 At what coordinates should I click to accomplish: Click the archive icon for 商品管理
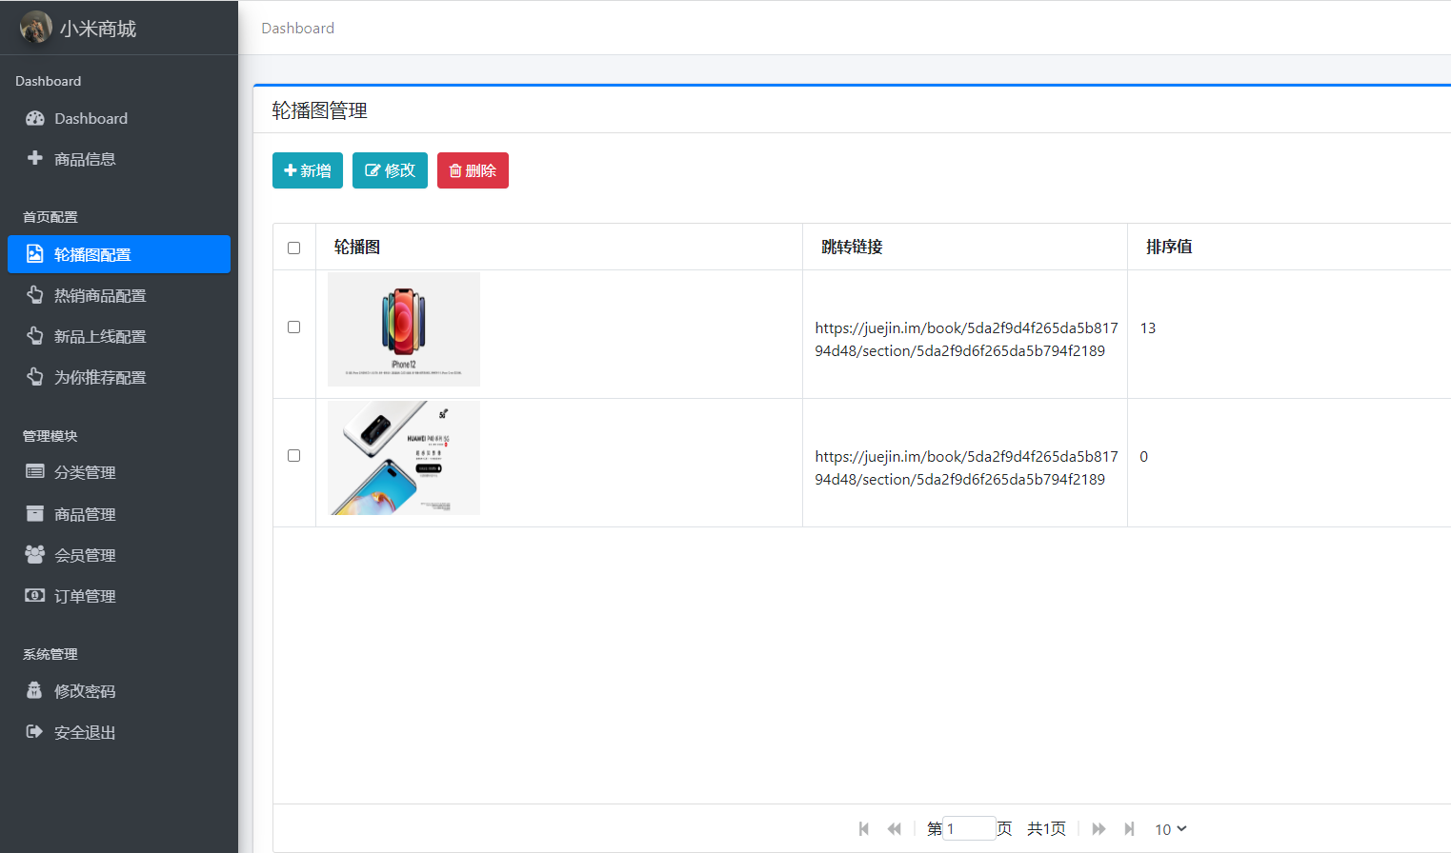click(35, 513)
